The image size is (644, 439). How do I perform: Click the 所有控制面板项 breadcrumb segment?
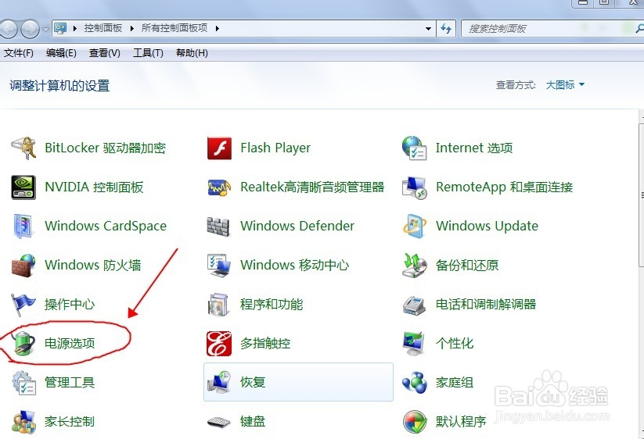174,28
